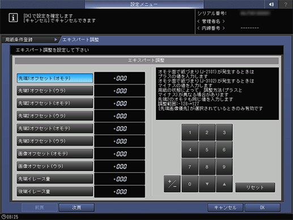The height and width of the screenshot is (220, 293).
Task: Click the clock icon in status bar
Action: 3,217
